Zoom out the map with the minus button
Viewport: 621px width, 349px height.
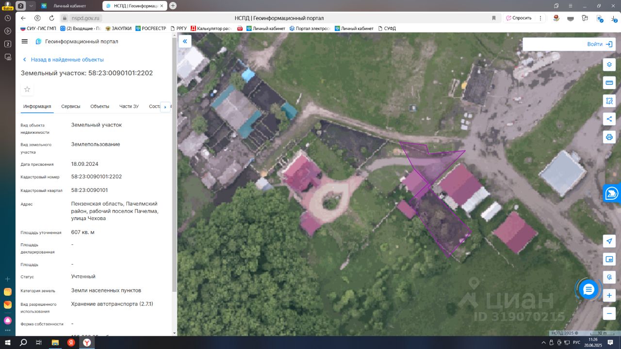pyautogui.click(x=609, y=313)
